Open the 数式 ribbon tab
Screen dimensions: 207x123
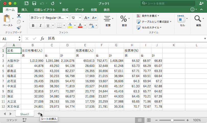65,10
